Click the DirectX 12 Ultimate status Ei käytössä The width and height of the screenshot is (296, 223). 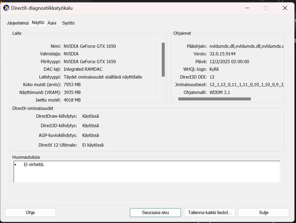point(93,145)
